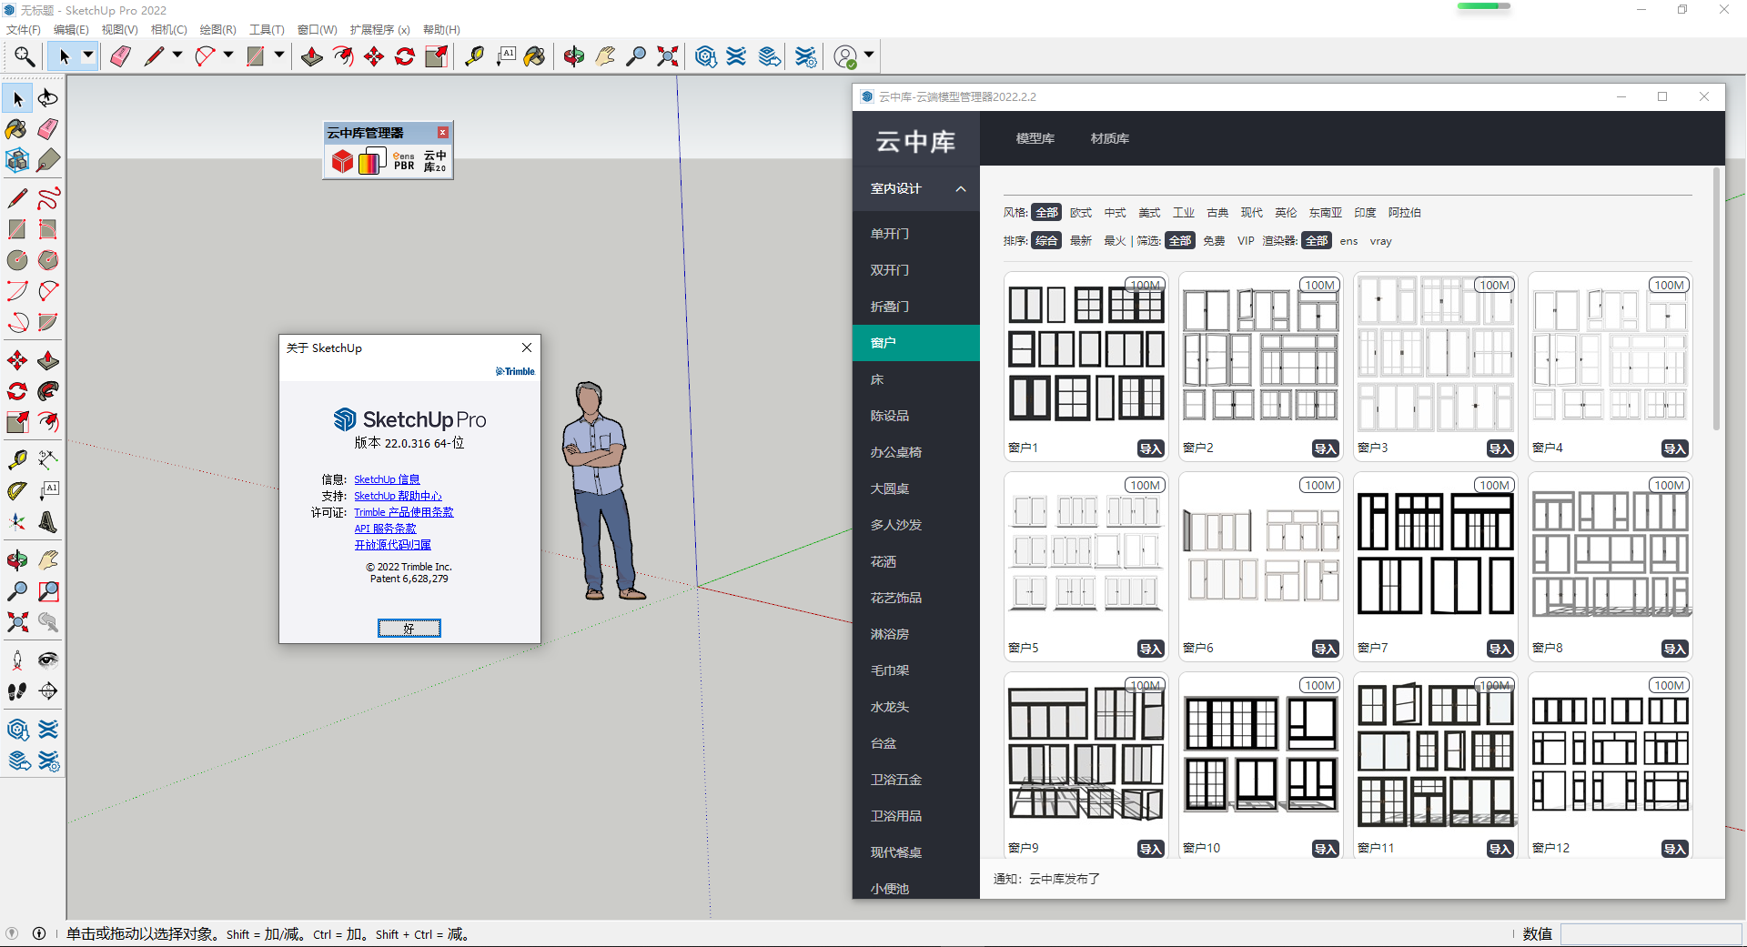1747x947 pixels.
Task: Open the SketchUp 帮助中心 link
Action: coord(398,496)
